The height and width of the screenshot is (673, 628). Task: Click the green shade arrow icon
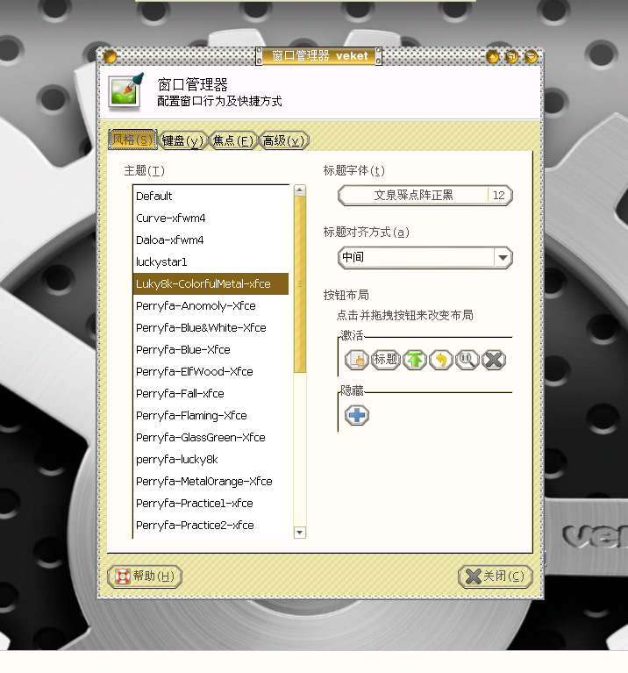(414, 359)
